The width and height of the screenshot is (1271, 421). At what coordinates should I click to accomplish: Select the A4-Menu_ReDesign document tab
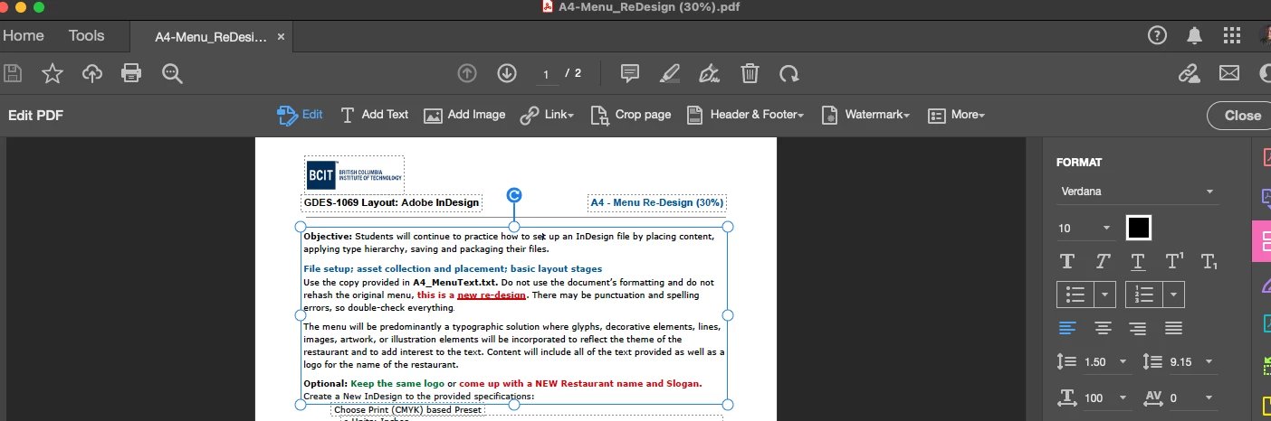click(x=210, y=37)
